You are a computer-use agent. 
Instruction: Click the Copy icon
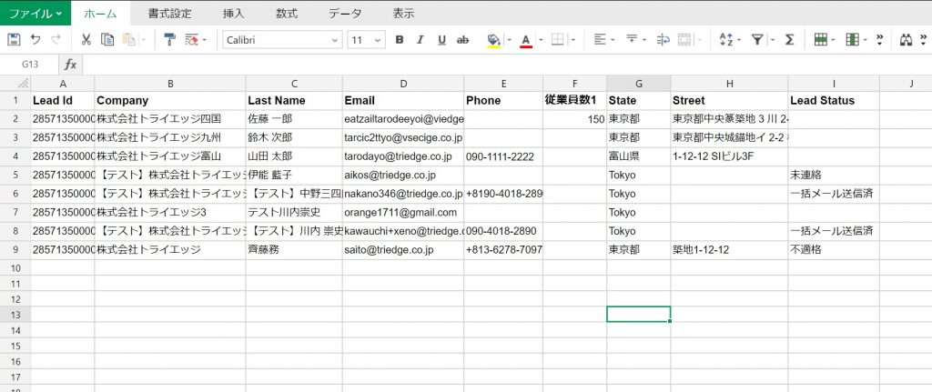[x=107, y=40]
